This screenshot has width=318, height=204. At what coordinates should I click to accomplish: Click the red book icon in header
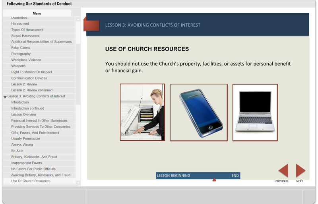pyautogui.click(x=91, y=25)
